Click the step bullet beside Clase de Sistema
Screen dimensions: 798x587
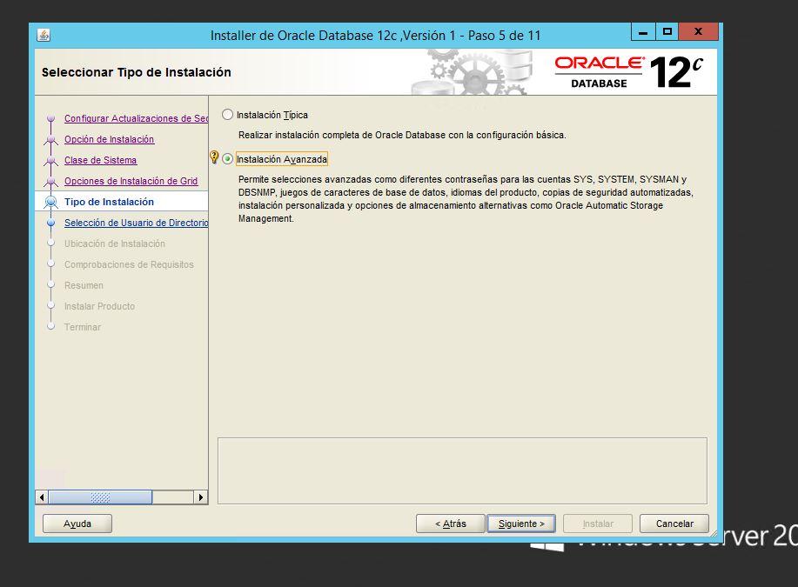coord(50,160)
